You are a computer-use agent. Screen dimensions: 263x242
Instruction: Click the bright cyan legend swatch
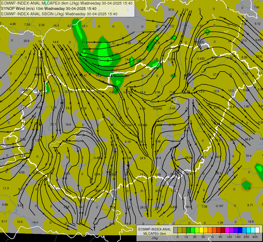pos(248,230)
